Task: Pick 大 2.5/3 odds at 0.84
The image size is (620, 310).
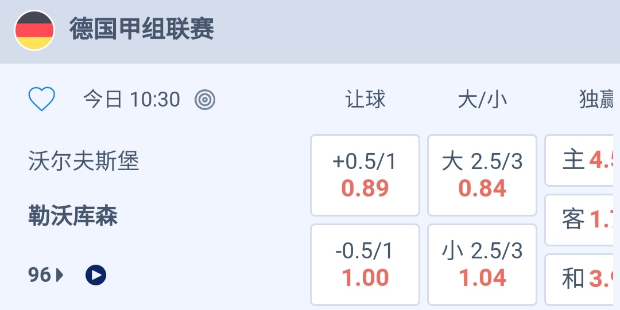Action: pyautogui.click(x=482, y=175)
